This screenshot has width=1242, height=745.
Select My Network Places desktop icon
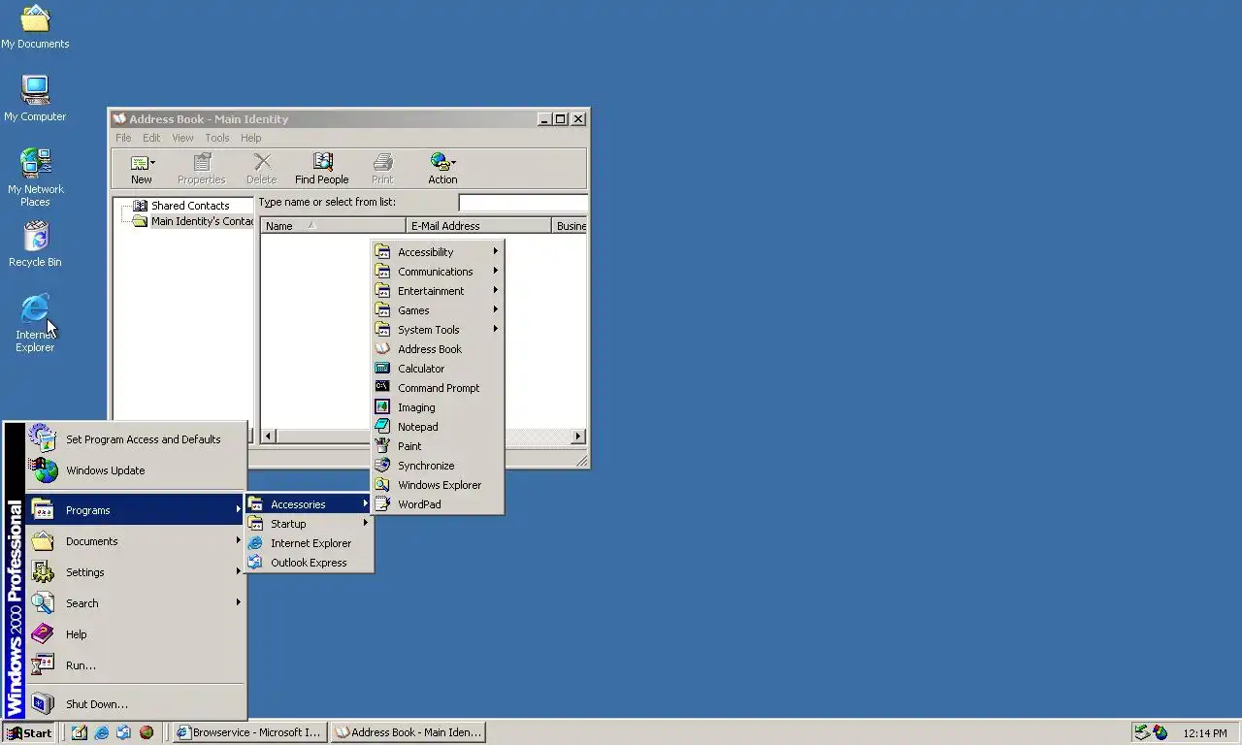tap(35, 177)
